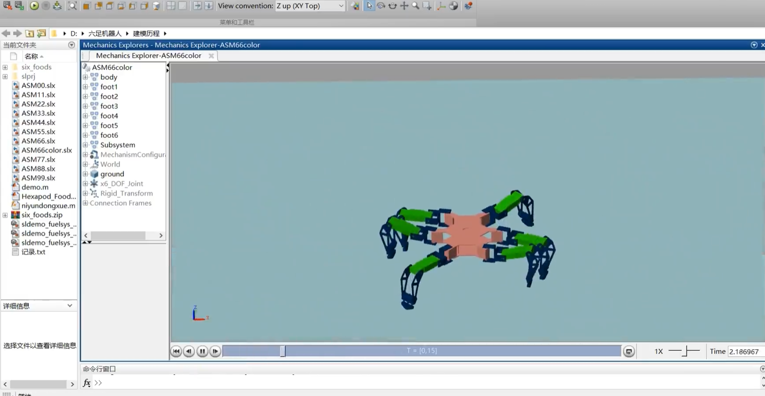Click the second toolbar icon with green arrow
Screen dimensions: 765x396
tap(19, 6)
